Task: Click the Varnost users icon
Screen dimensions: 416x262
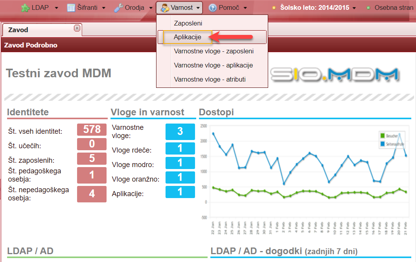Action: tap(165, 8)
